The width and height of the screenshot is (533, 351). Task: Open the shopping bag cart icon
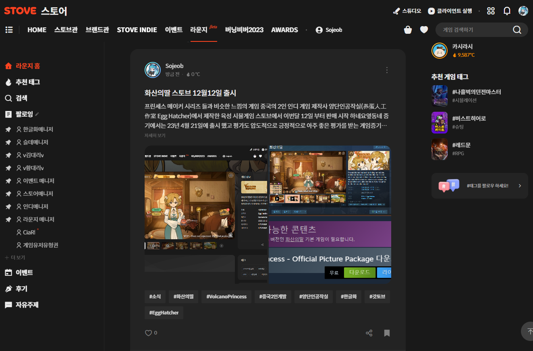coord(408,30)
